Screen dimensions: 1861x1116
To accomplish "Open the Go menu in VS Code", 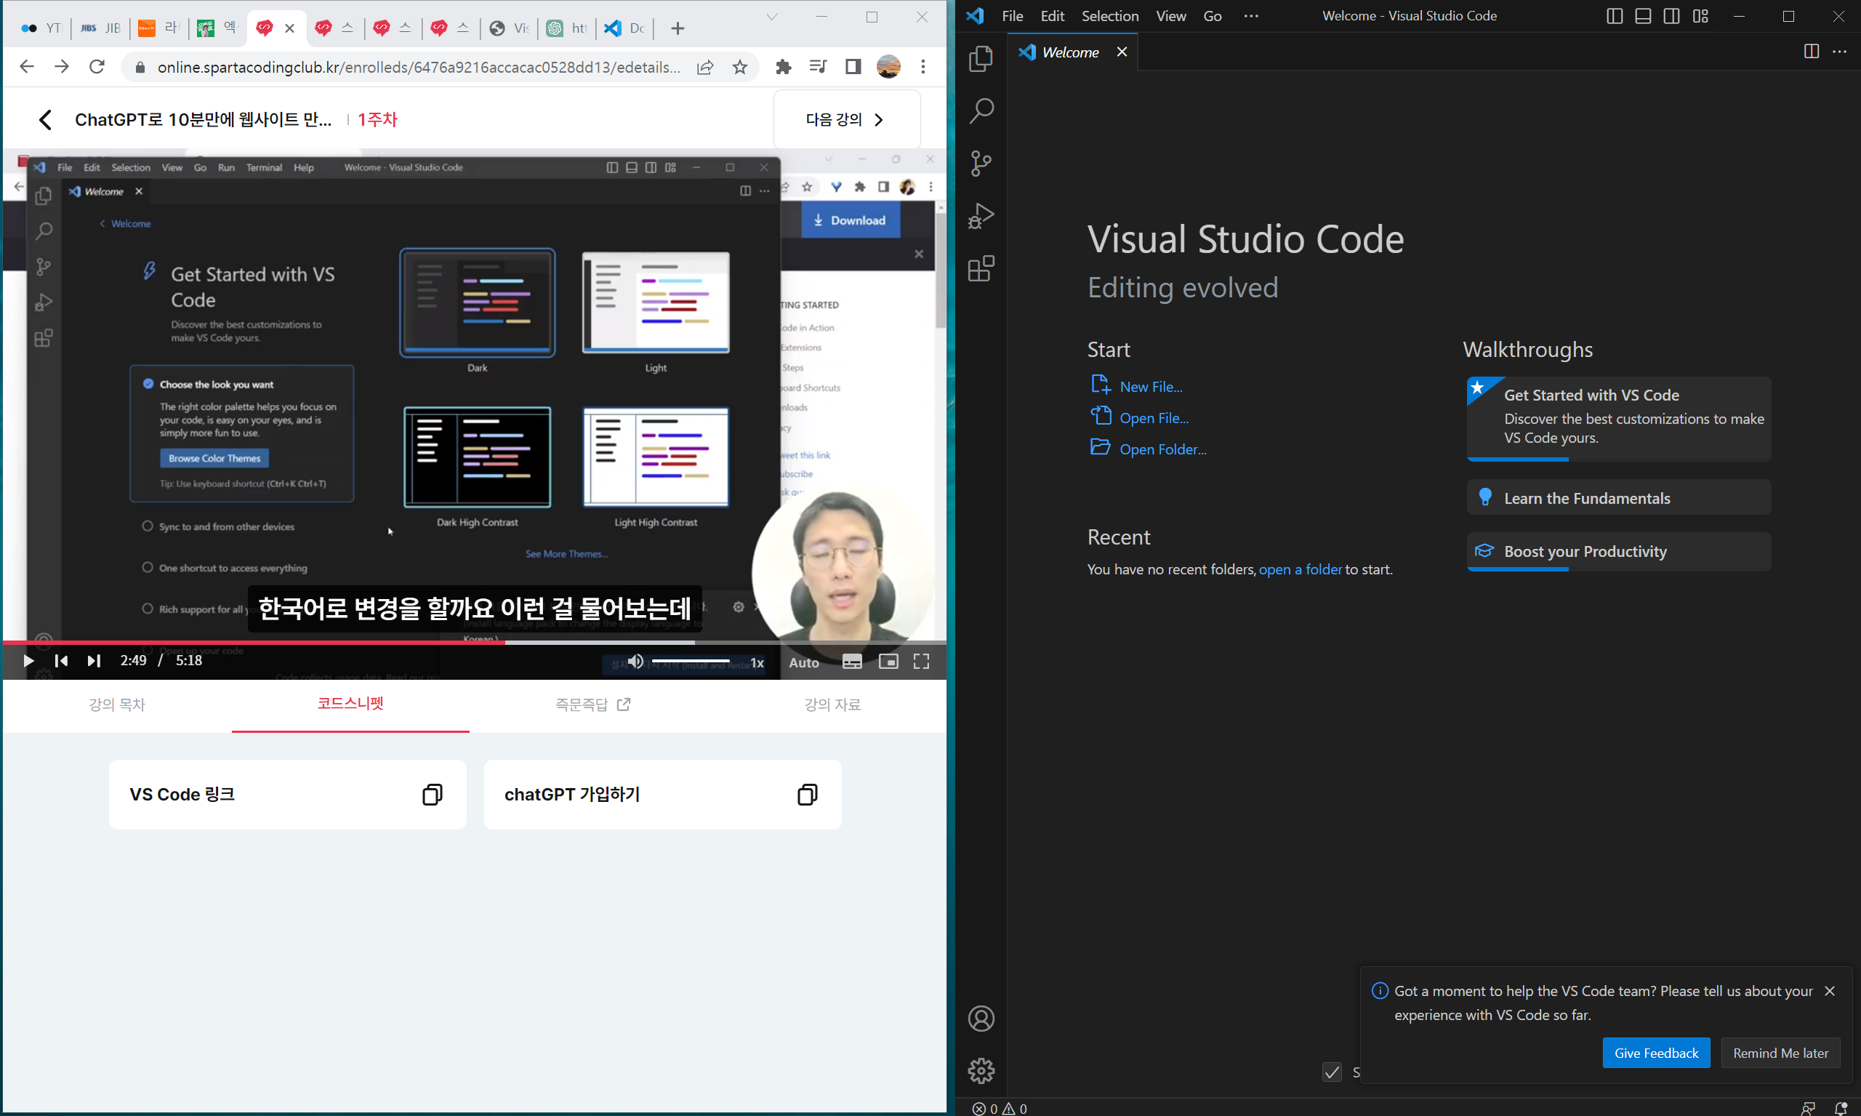I will pyautogui.click(x=1211, y=16).
